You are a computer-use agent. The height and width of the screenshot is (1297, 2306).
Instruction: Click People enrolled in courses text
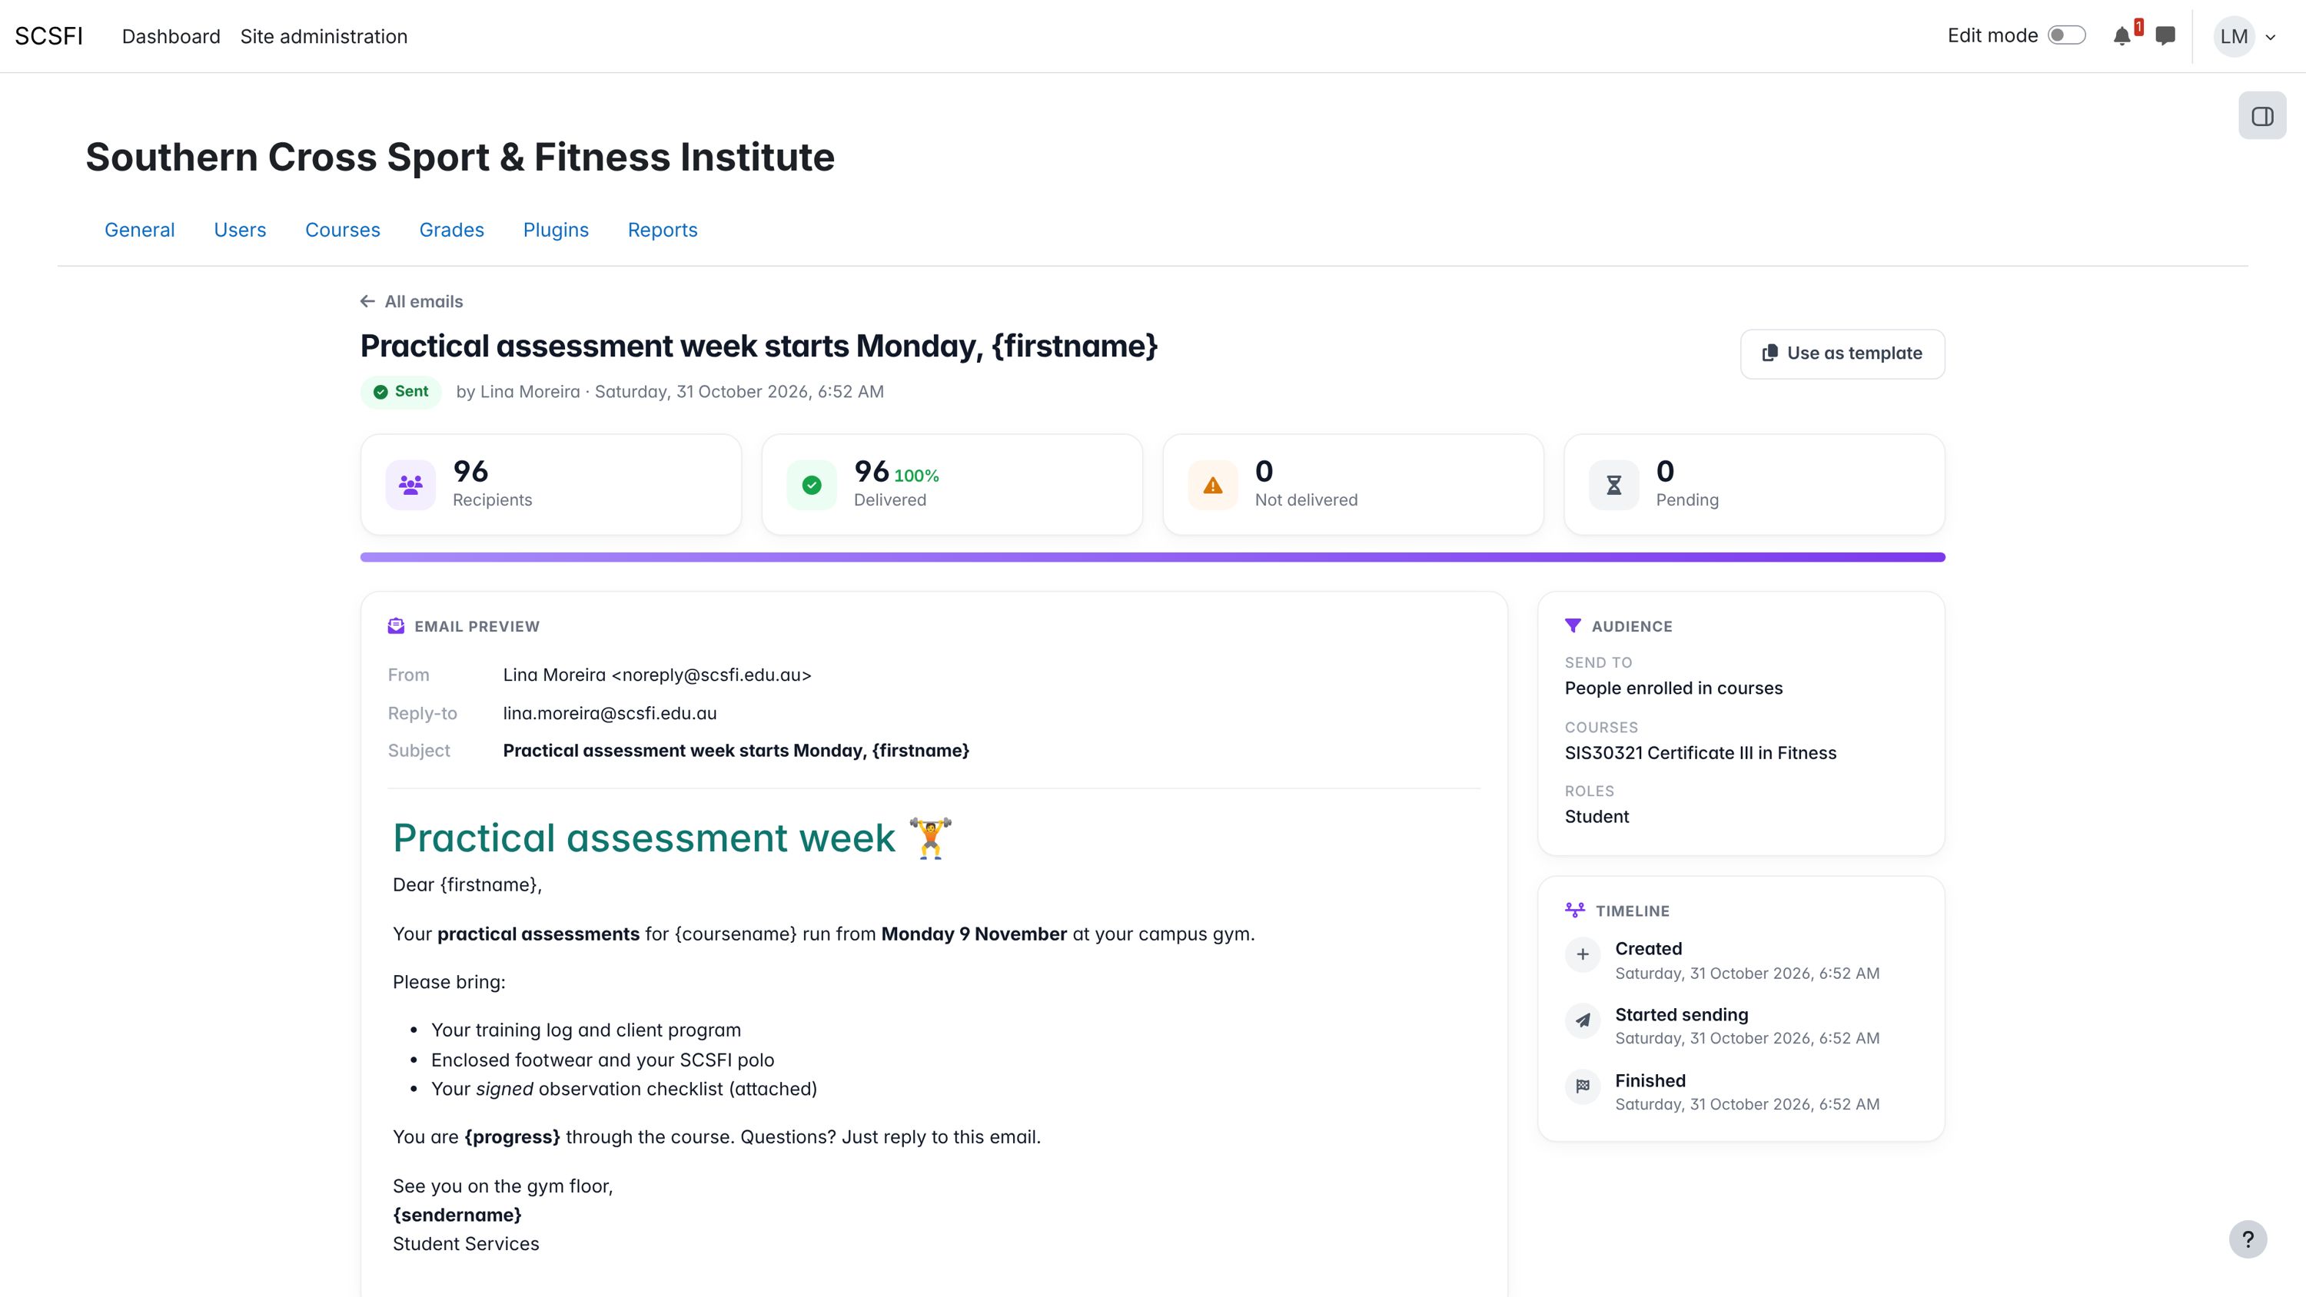coord(1673,688)
